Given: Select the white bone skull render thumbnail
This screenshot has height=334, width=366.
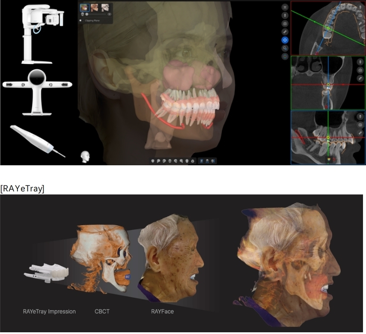Looking at the screenshot, I should pos(105,8).
